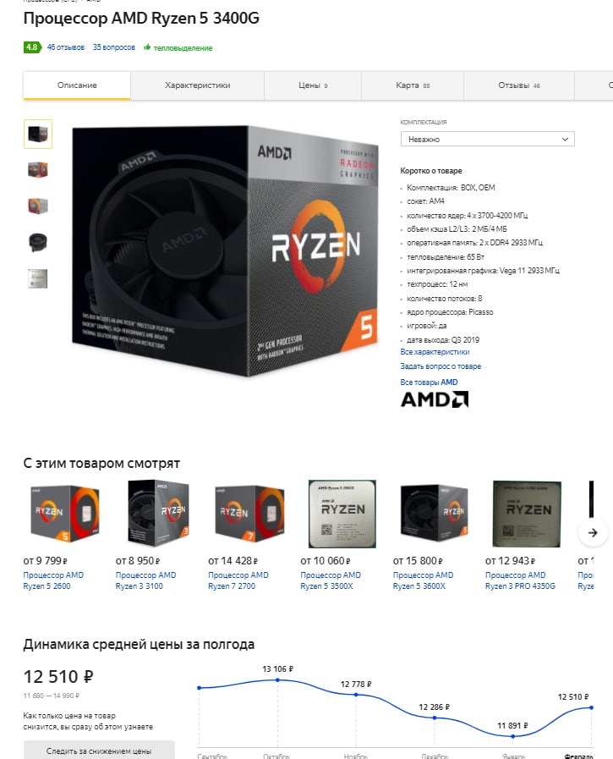The image size is (613, 759).
Task: Select the bare CPU chip thumbnail
Action: pyautogui.click(x=38, y=279)
